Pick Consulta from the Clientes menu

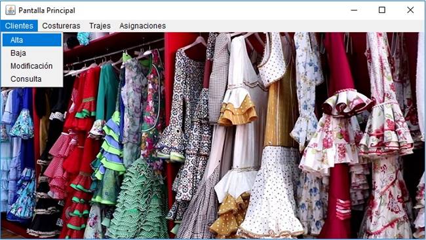(32, 79)
